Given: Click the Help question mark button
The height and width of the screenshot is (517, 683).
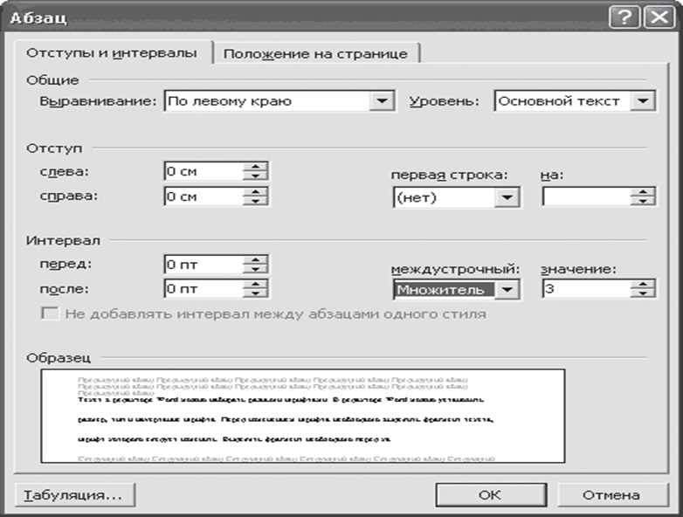Looking at the screenshot, I should [624, 17].
